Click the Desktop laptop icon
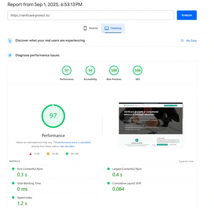Viewport: 214px width, 208px height. (107, 28)
